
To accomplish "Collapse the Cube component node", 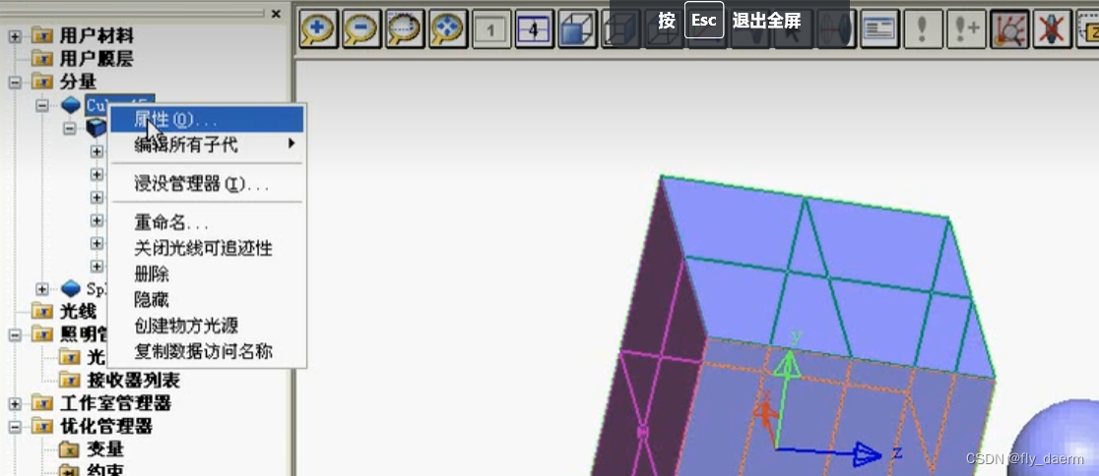I will tap(42, 105).
